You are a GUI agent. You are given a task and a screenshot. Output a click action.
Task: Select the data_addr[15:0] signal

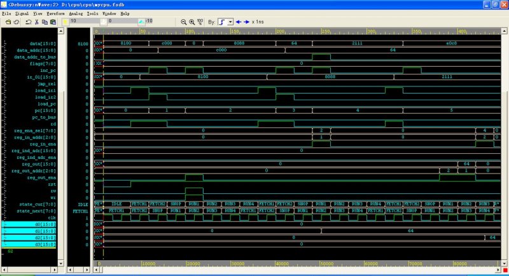click(36, 50)
